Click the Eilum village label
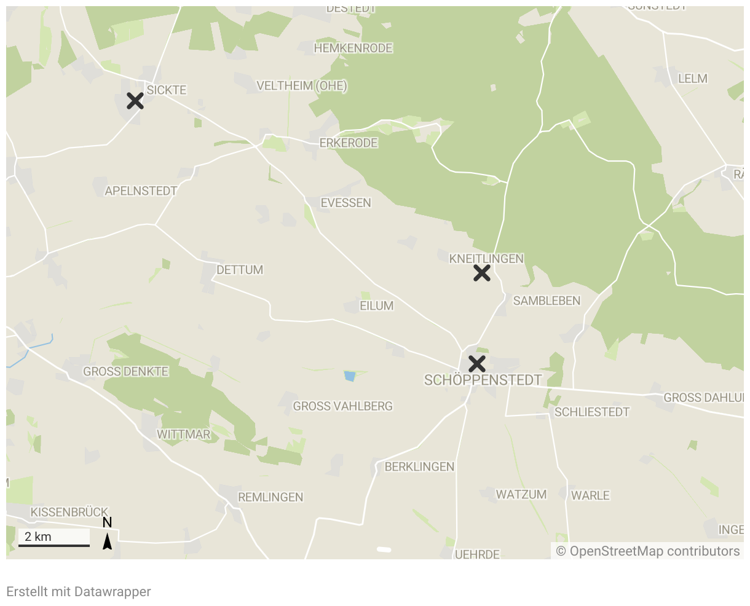The image size is (750, 606). pyautogui.click(x=376, y=306)
